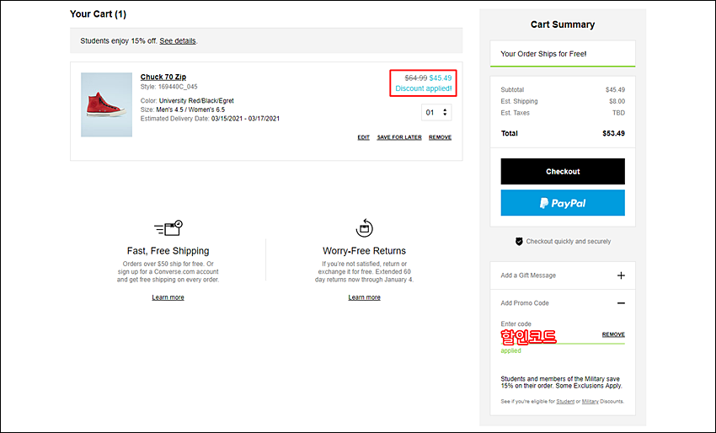Click the worry-free returns box icon

pos(364,227)
